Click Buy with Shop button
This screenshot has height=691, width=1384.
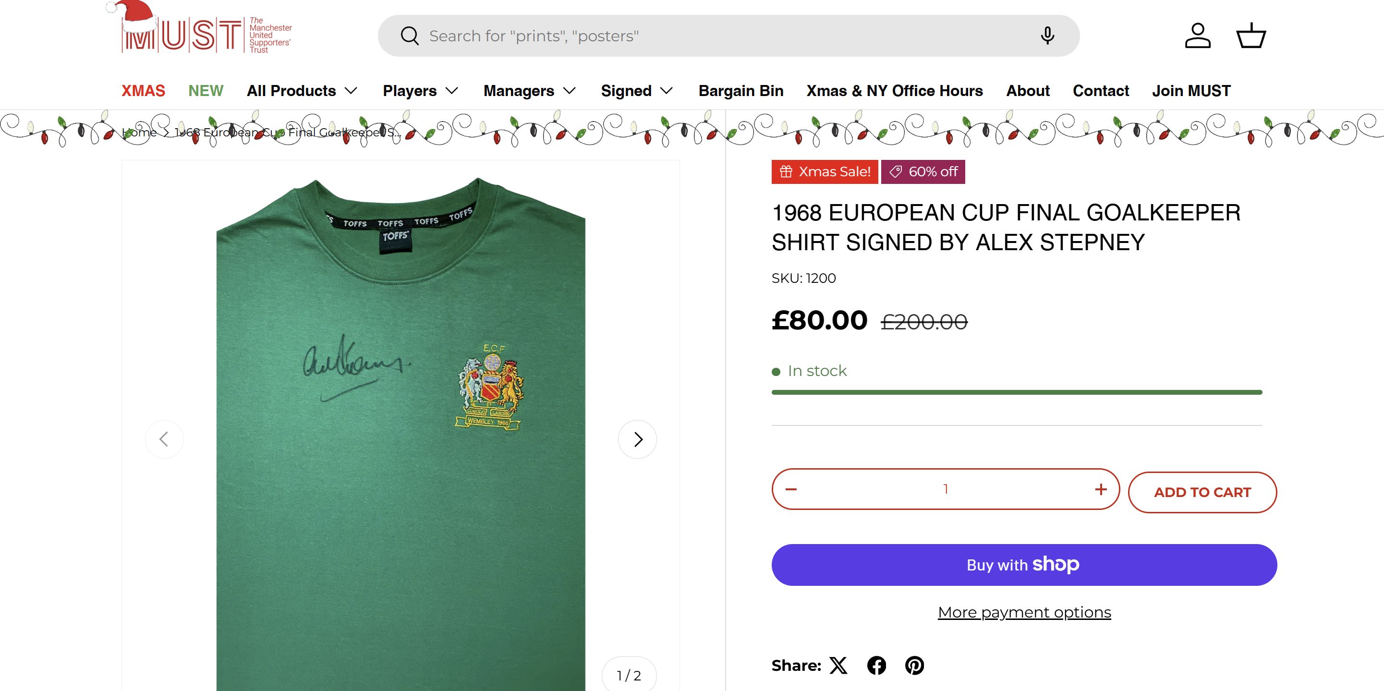coord(1024,565)
